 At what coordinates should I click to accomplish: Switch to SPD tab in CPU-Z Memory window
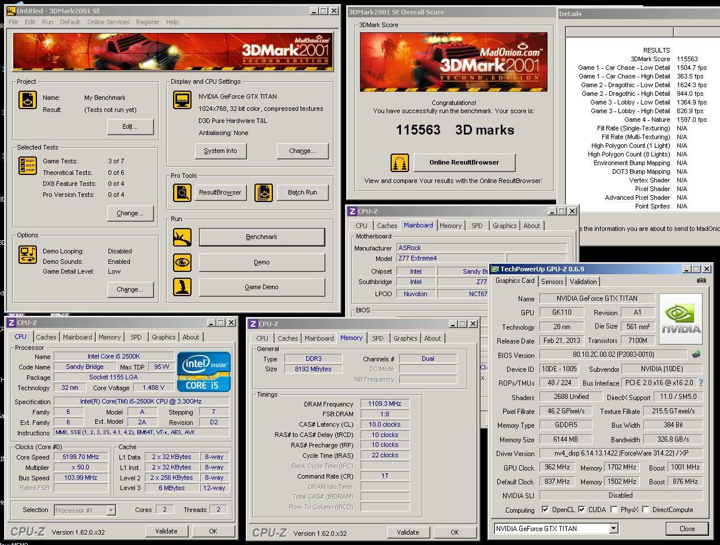coord(377,338)
